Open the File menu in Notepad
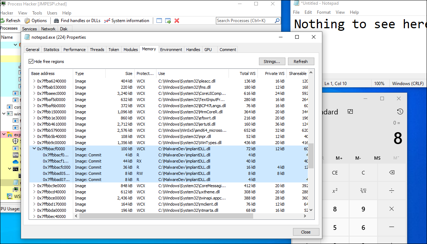The height and width of the screenshot is (244, 427). (296, 12)
